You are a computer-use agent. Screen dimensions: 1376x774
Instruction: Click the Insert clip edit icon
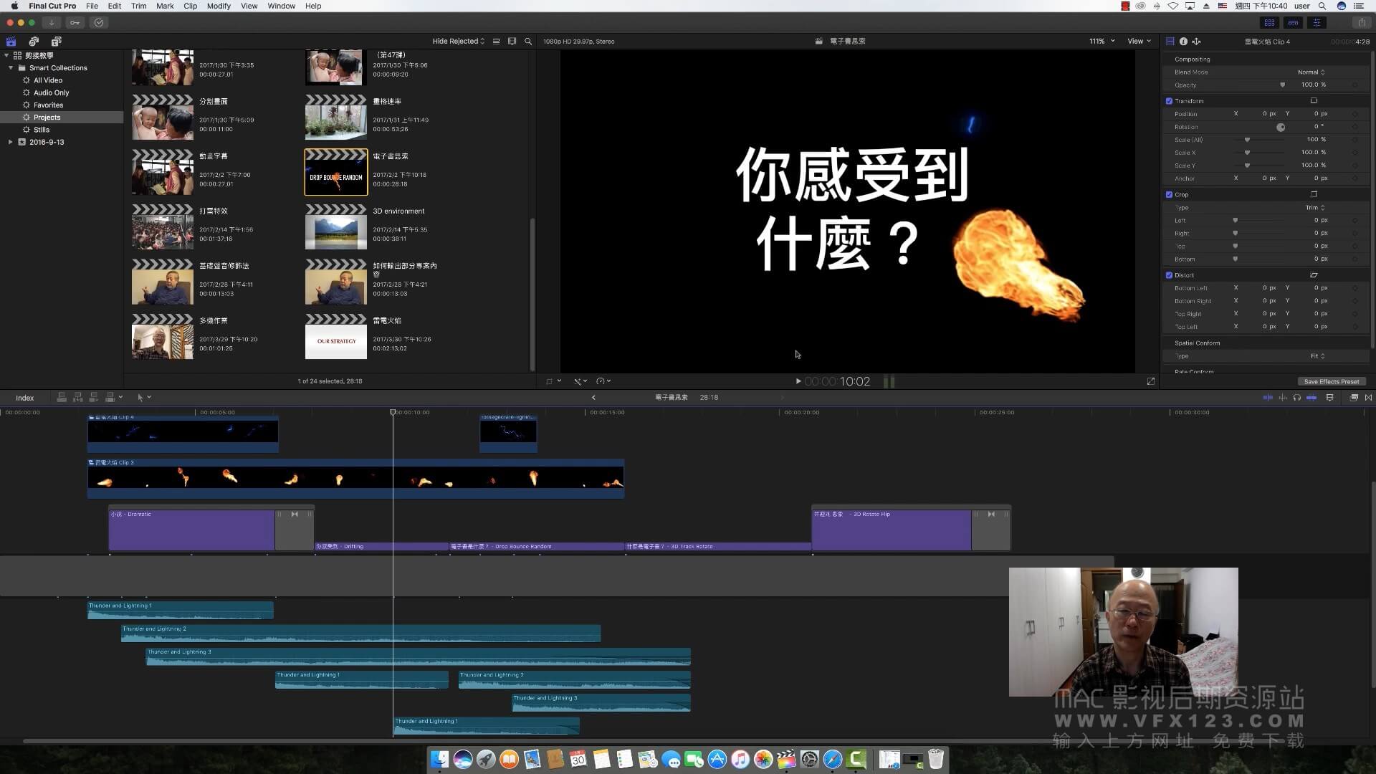point(77,397)
